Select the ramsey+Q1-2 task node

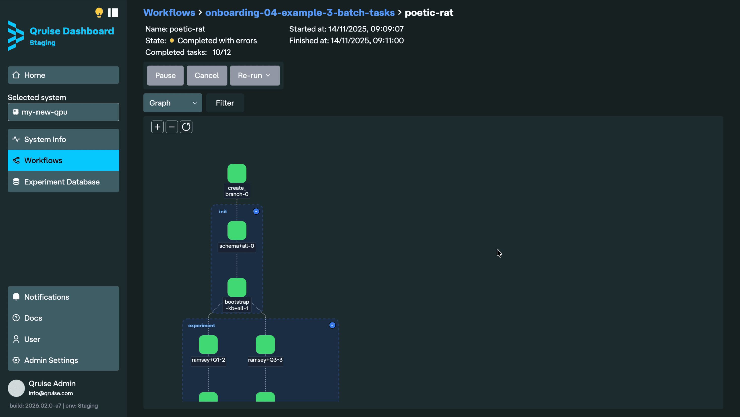[x=208, y=344]
